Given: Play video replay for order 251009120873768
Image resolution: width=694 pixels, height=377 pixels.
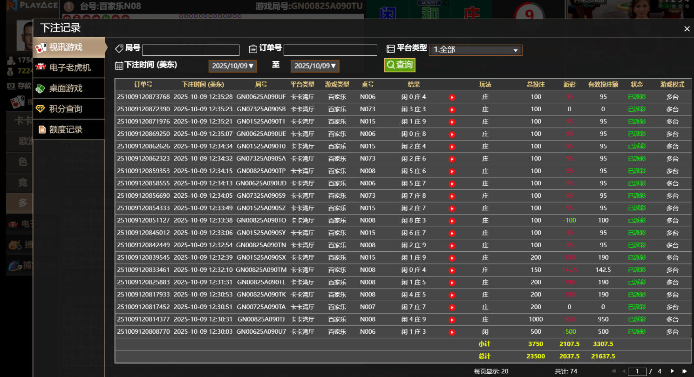Looking at the screenshot, I should point(452,97).
